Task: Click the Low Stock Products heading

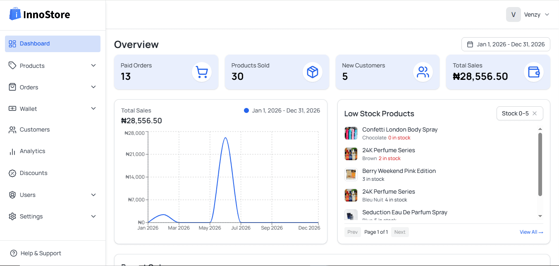Action: click(379, 114)
